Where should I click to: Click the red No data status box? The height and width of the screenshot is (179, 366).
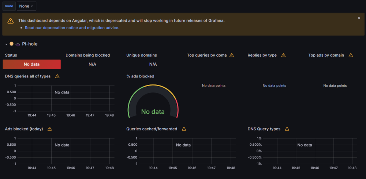point(32,64)
